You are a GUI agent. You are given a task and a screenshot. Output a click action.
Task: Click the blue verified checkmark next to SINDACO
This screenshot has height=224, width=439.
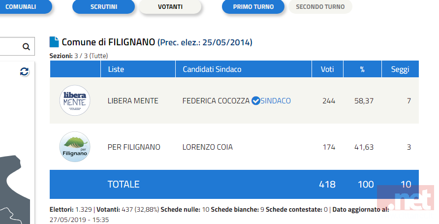[255, 100]
